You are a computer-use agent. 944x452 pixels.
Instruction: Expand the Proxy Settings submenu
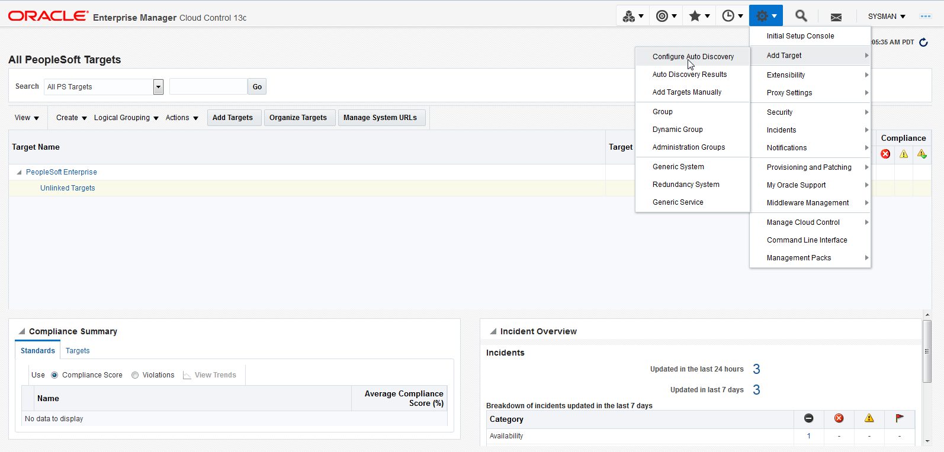(810, 93)
